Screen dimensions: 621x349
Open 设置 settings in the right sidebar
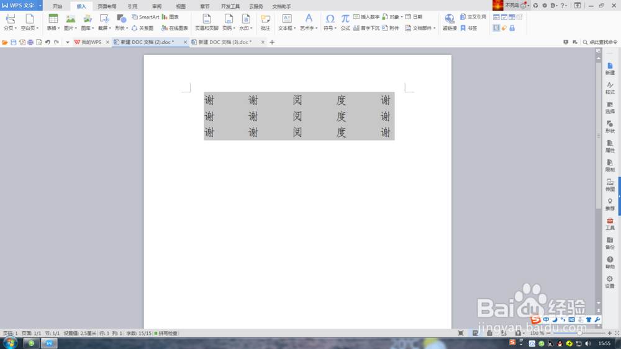(610, 282)
